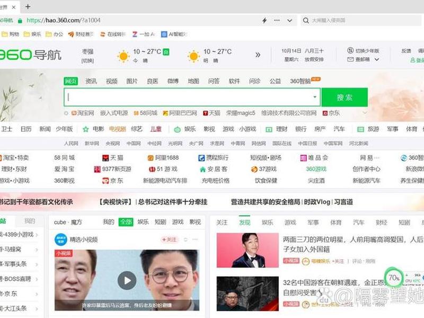
Task: Focus the browser search field beside magnifier
Action: coord(365,20)
